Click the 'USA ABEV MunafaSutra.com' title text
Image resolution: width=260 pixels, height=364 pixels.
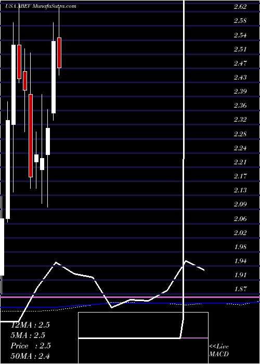pyautogui.click(x=41, y=6)
